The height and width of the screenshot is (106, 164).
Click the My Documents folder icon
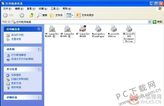pyautogui.click(x=8, y=84)
